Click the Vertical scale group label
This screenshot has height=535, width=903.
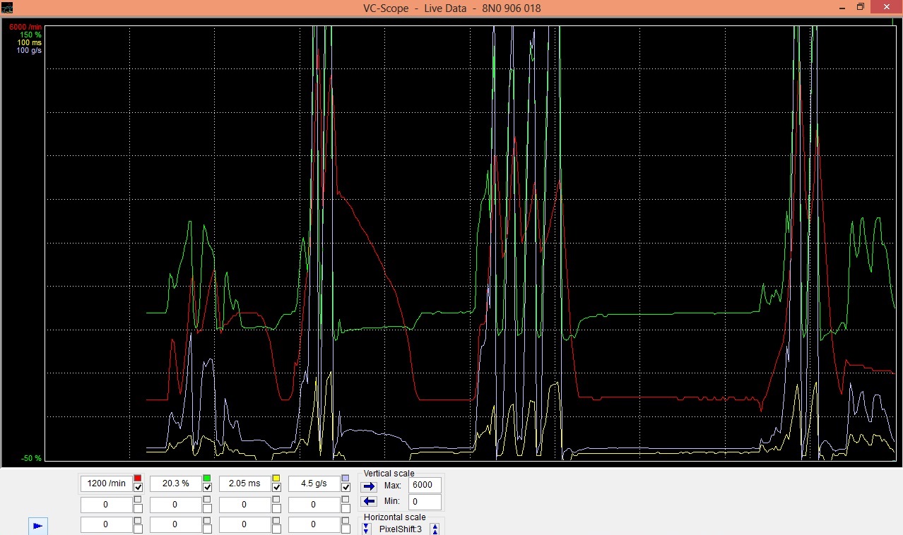click(x=389, y=474)
